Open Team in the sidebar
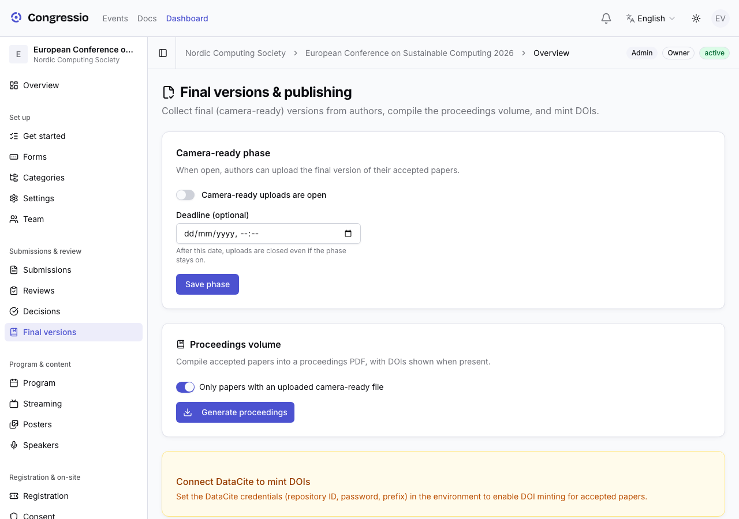739x519 pixels. tap(74, 219)
